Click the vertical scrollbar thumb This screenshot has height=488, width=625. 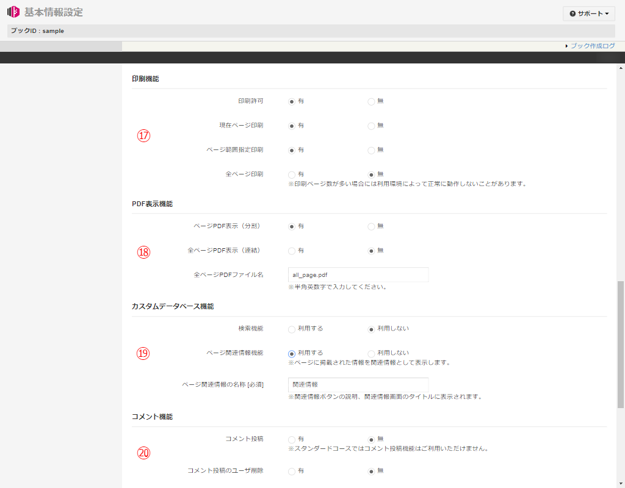[621, 344]
